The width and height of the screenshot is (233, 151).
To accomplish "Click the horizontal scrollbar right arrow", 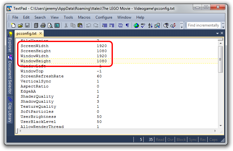I will pyautogui.click(x=215, y=131).
